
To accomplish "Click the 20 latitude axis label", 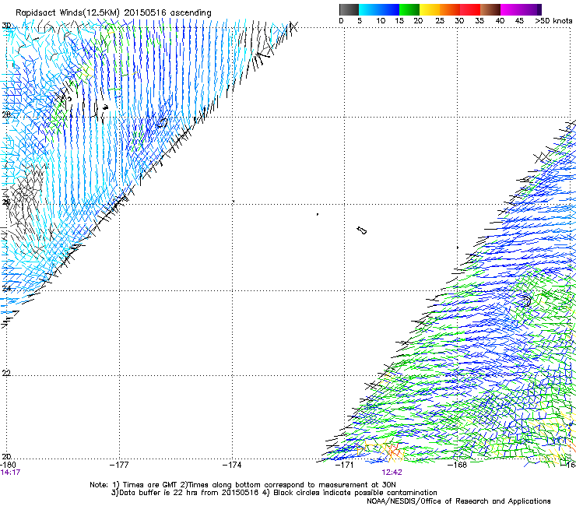I will (6, 456).
